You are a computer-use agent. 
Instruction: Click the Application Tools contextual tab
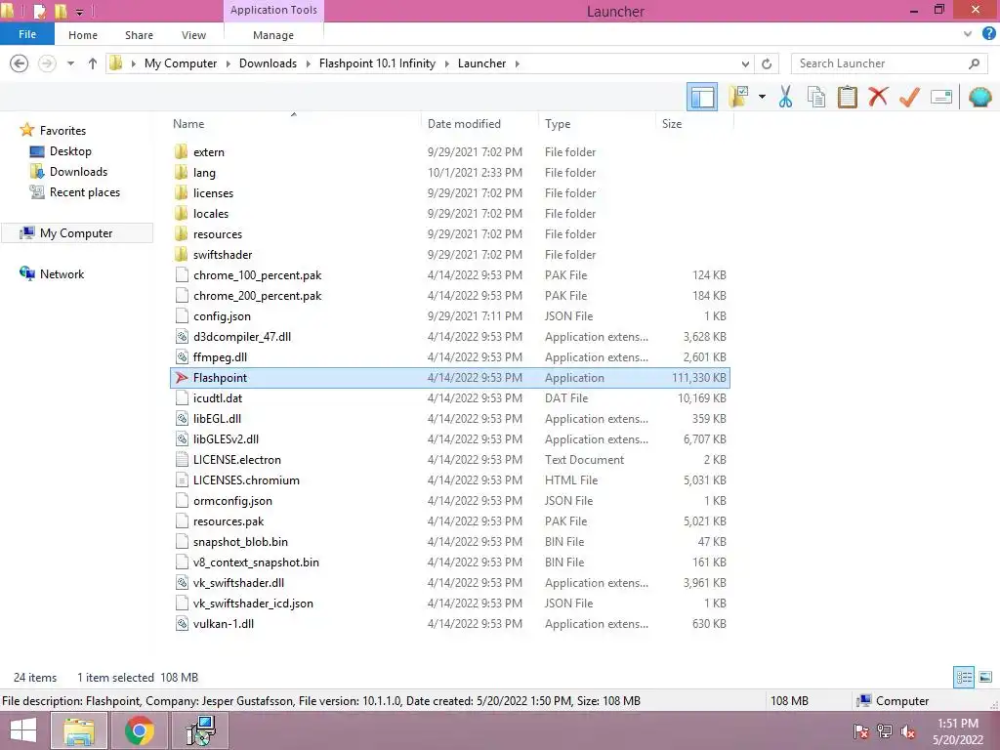pyautogui.click(x=273, y=10)
